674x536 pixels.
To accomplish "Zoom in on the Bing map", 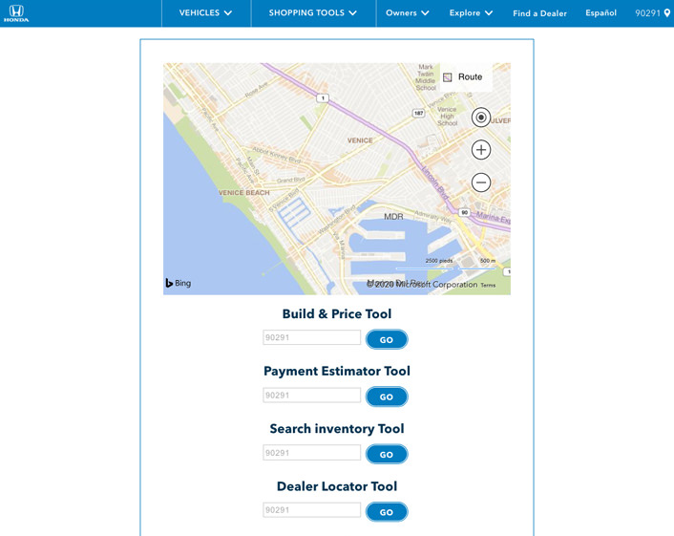I will pyautogui.click(x=481, y=150).
